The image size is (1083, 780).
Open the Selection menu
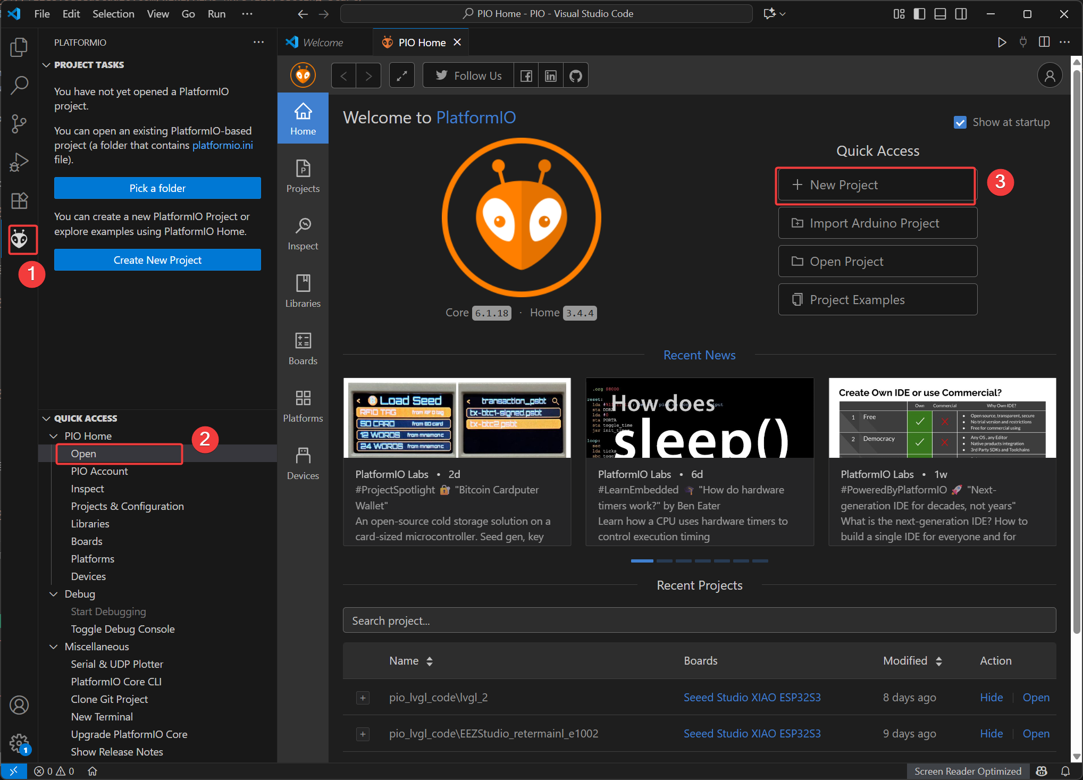(113, 14)
